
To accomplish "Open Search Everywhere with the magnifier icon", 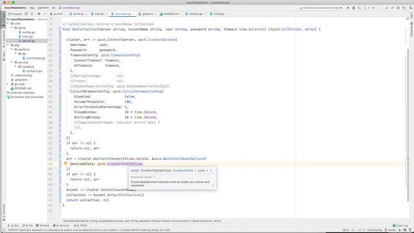I will (x=411, y=8).
